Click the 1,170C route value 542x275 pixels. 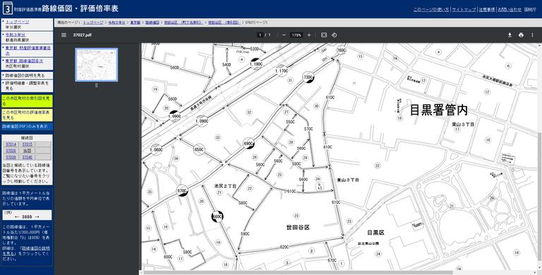coord(282,71)
